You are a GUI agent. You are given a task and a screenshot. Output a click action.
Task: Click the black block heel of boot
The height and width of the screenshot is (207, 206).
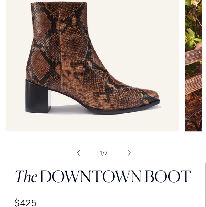(38, 96)
